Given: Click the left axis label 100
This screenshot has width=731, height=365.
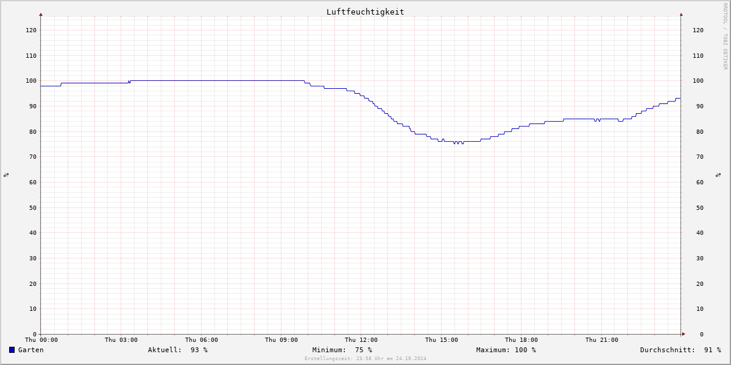Looking at the screenshot, I should (x=30, y=80).
